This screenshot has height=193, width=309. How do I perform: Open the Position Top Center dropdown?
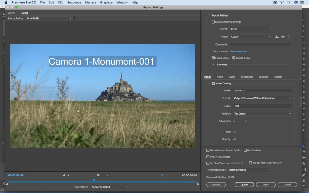pos(262,114)
